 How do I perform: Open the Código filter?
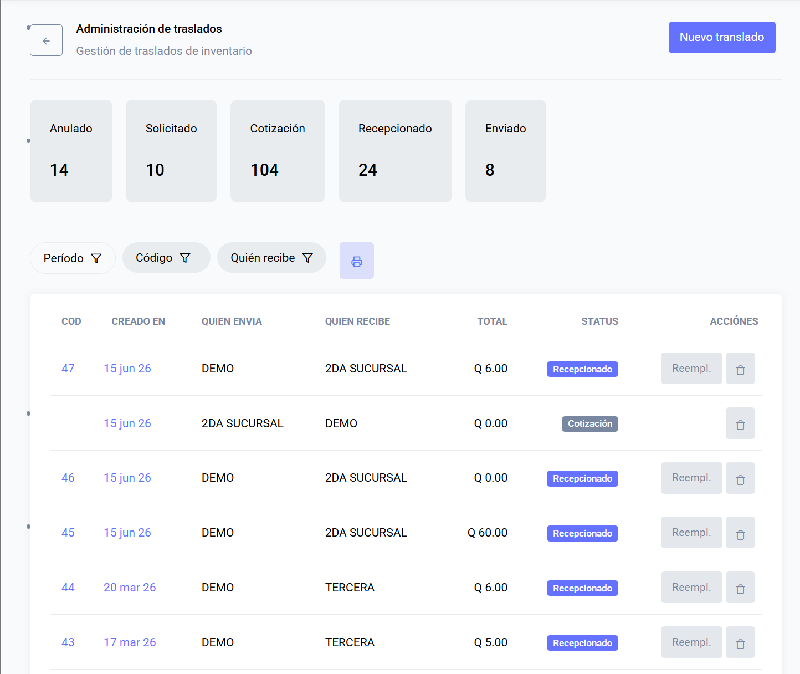point(166,258)
